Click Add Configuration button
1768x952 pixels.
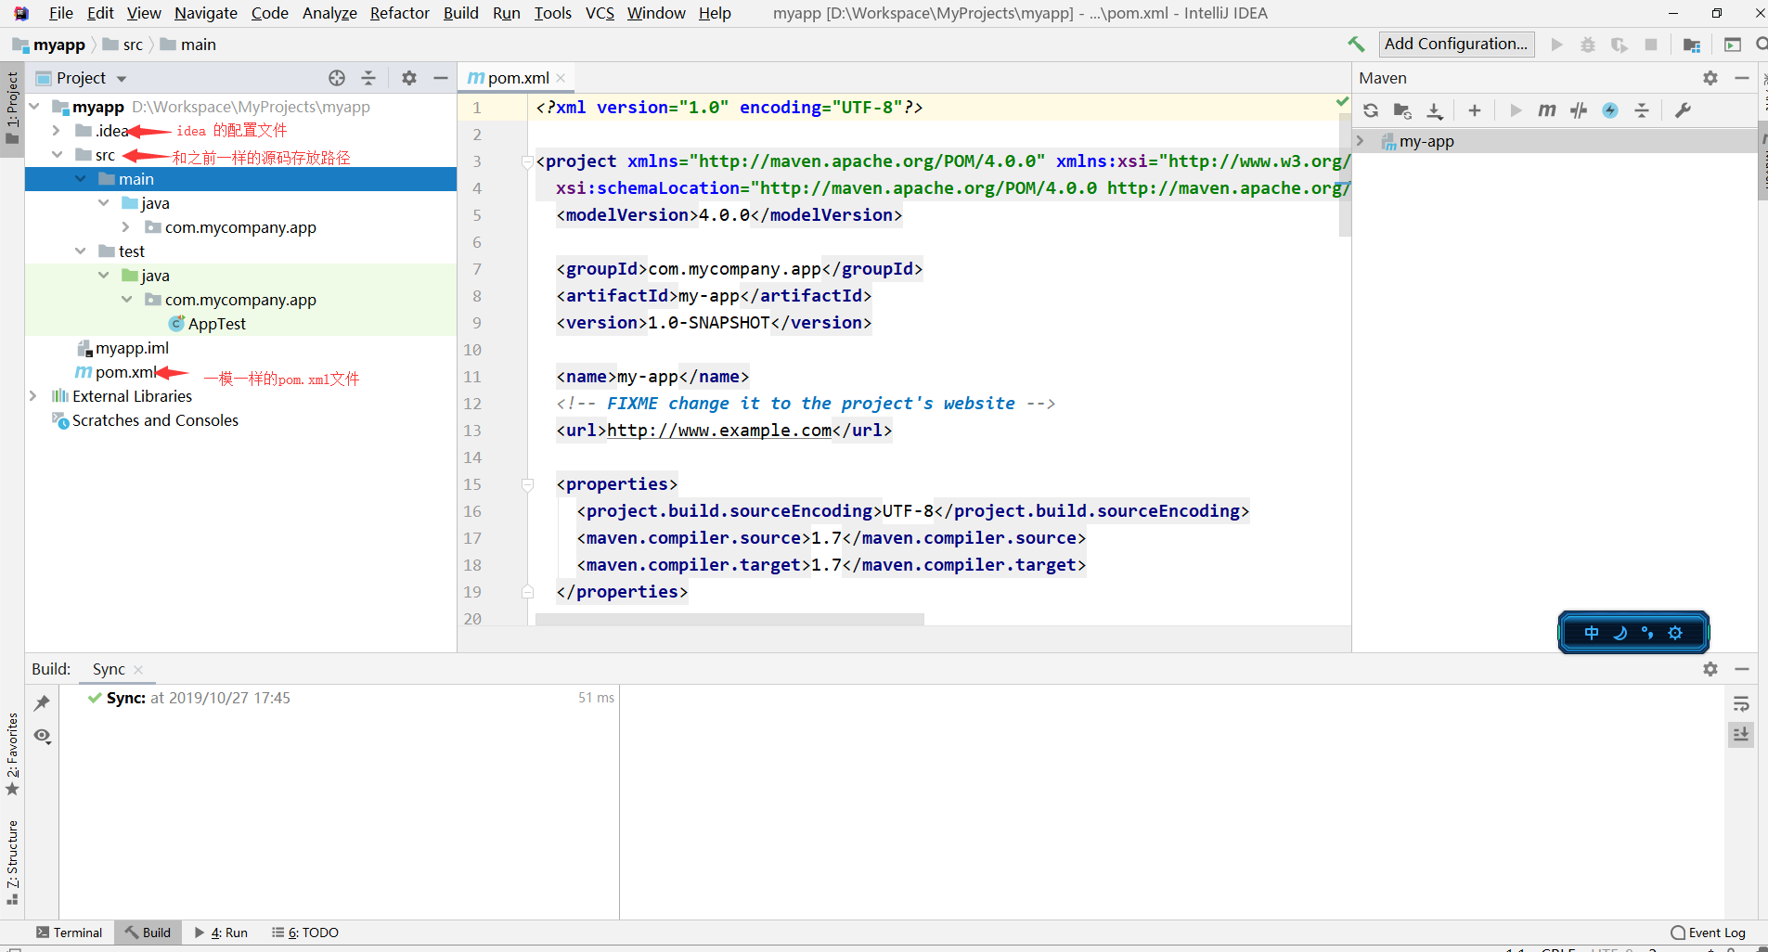(x=1455, y=44)
